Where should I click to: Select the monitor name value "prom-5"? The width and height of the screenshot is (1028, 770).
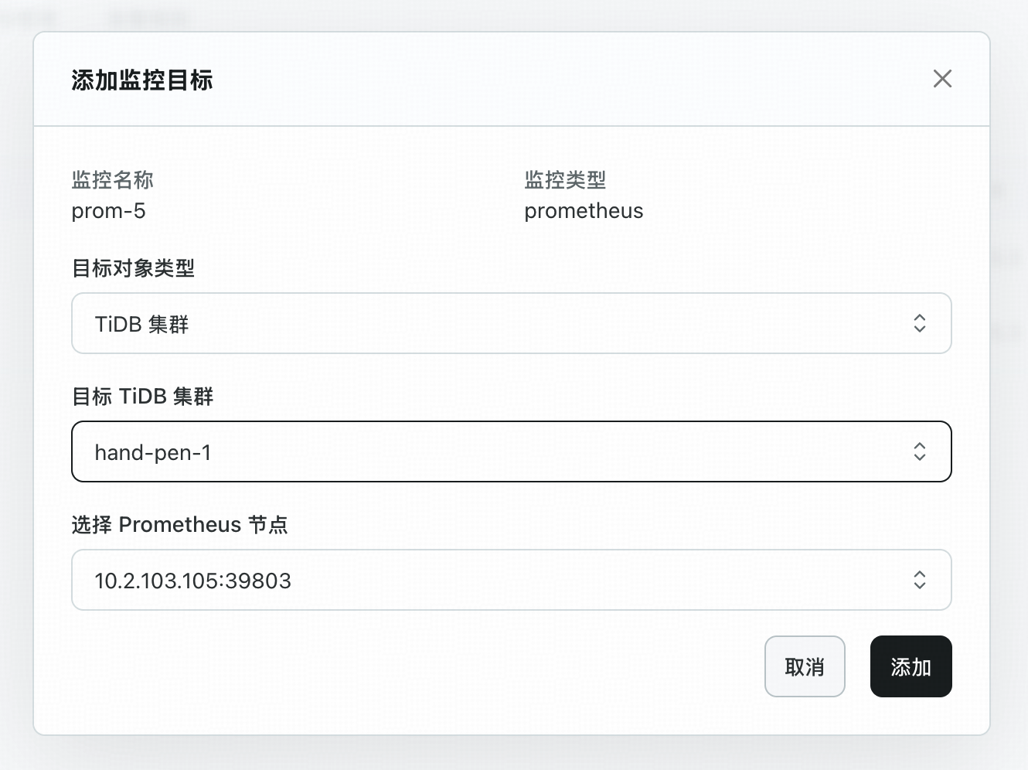108,211
